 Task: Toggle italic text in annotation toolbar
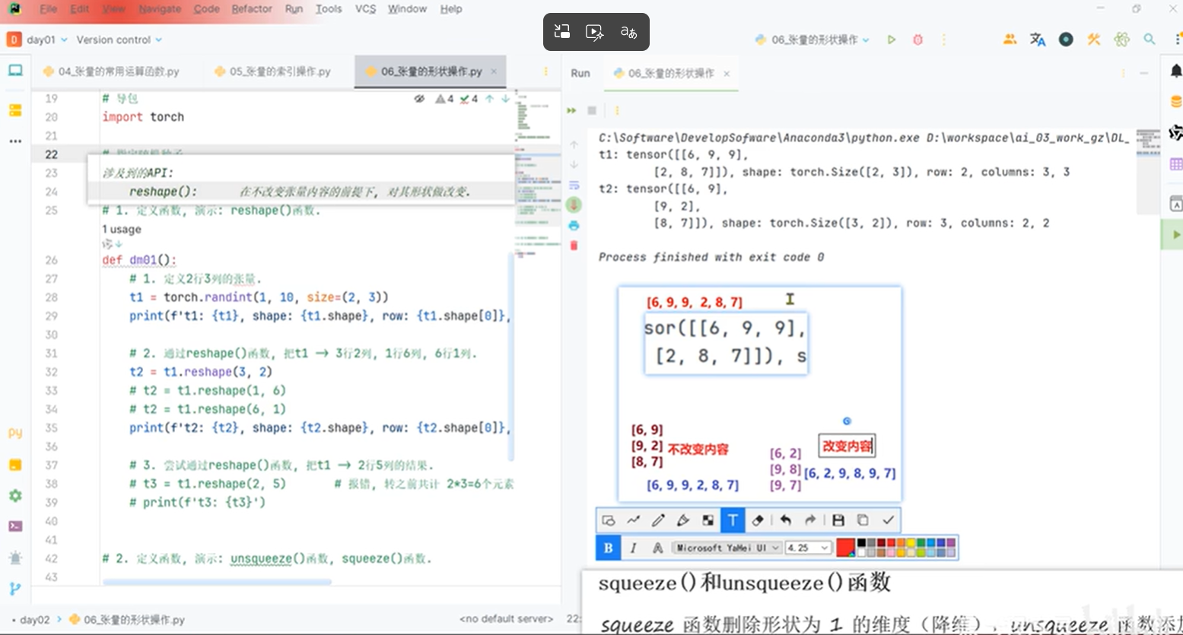click(x=633, y=548)
